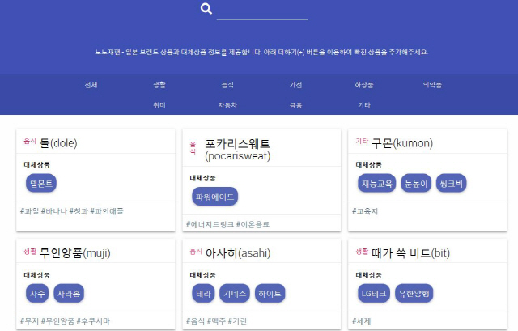Select the 기타 category tab

[x=364, y=105]
